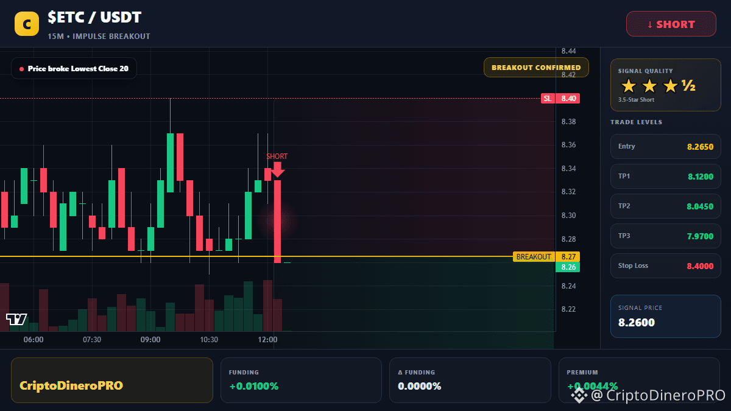
Task: Click the Funding +0.0100% card
Action: point(302,380)
